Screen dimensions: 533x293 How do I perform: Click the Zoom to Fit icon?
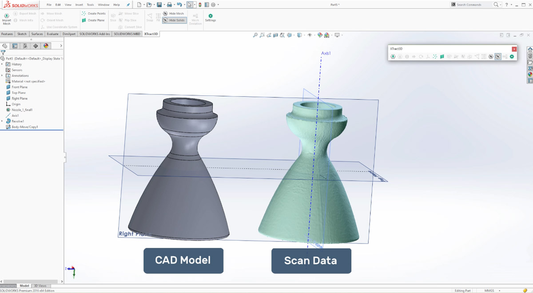[x=255, y=35]
